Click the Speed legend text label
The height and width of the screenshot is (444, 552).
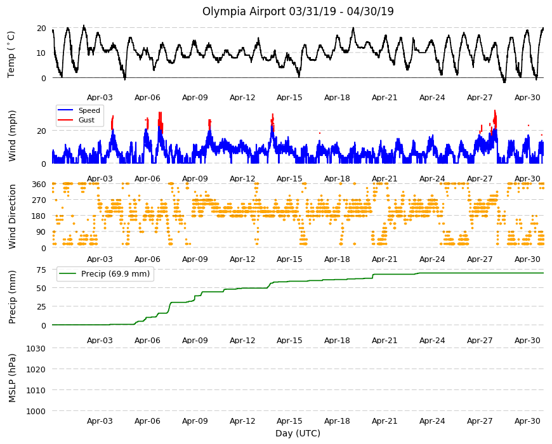click(89, 110)
